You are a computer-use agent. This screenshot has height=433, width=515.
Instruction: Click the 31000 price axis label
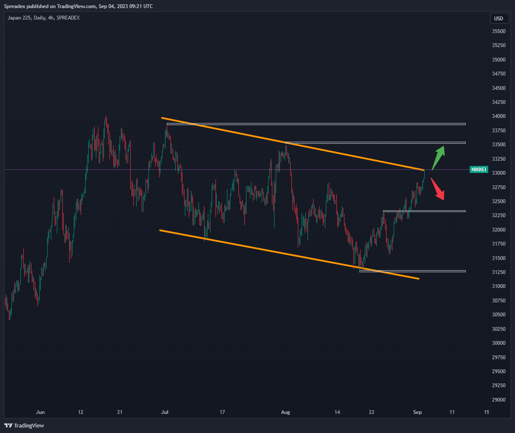(x=498, y=286)
